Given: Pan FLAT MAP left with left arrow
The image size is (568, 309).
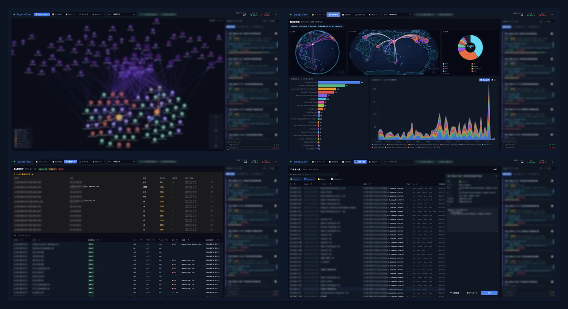Looking at the screenshot, I should (430, 68).
